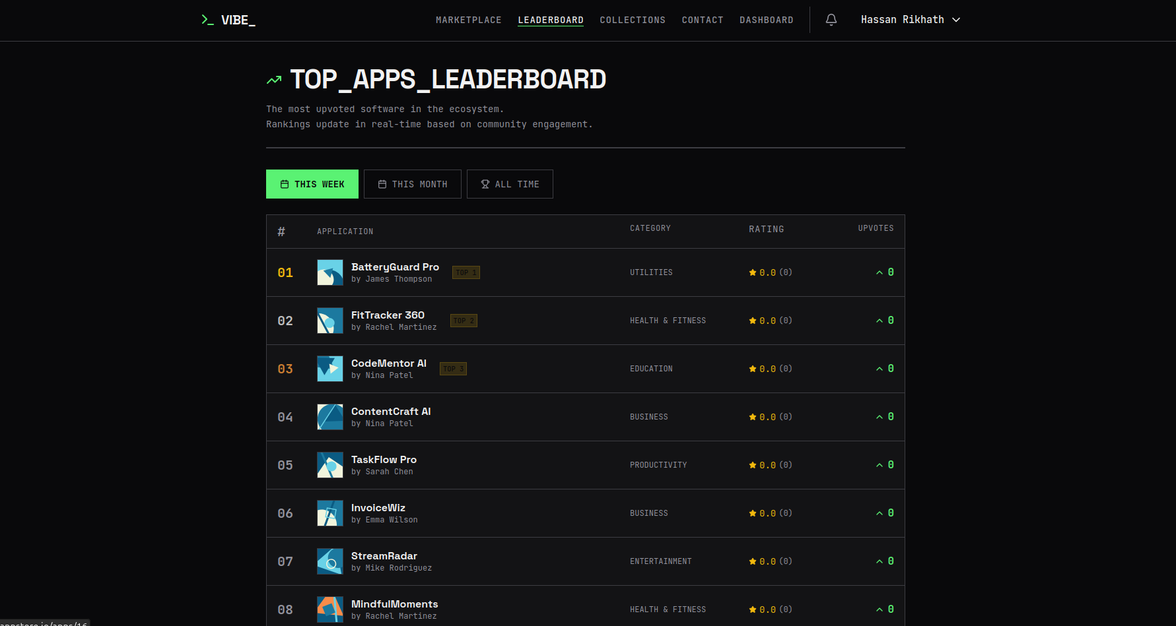The height and width of the screenshot is (626, 1176).
Task: Select the This Week filter
Action: [312, 184]
